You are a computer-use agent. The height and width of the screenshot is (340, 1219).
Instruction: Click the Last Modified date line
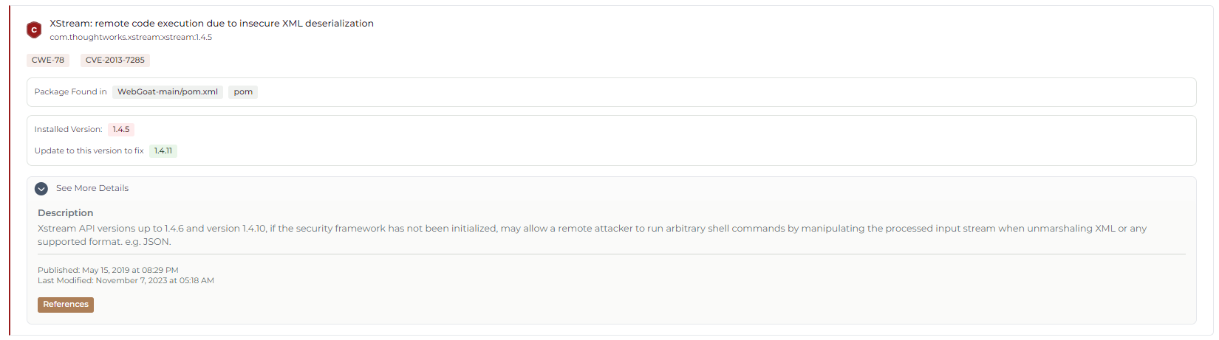tap(126, 280)
